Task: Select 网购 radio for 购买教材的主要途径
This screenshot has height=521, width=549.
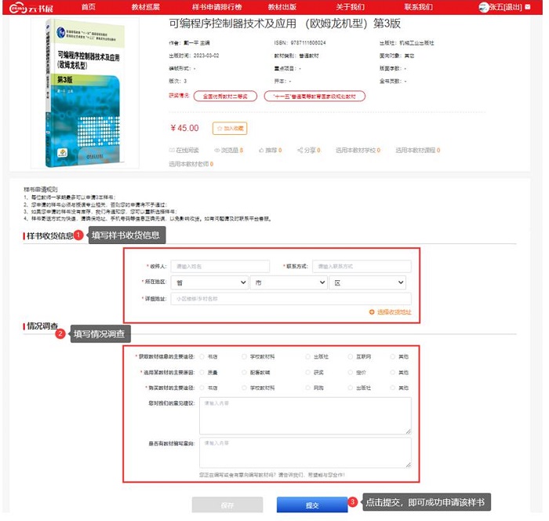Action: coord(310,388)
